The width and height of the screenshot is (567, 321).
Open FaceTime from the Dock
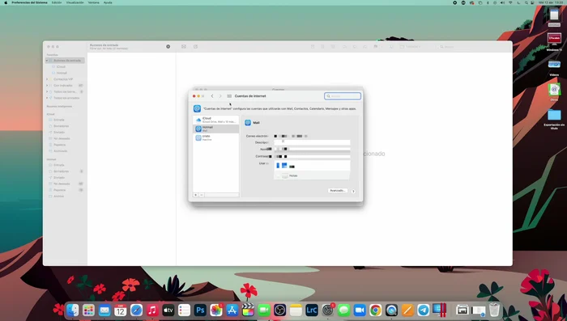coord(264,310)
